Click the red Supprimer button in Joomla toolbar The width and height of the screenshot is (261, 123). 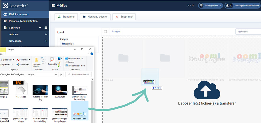click(124, 17)
